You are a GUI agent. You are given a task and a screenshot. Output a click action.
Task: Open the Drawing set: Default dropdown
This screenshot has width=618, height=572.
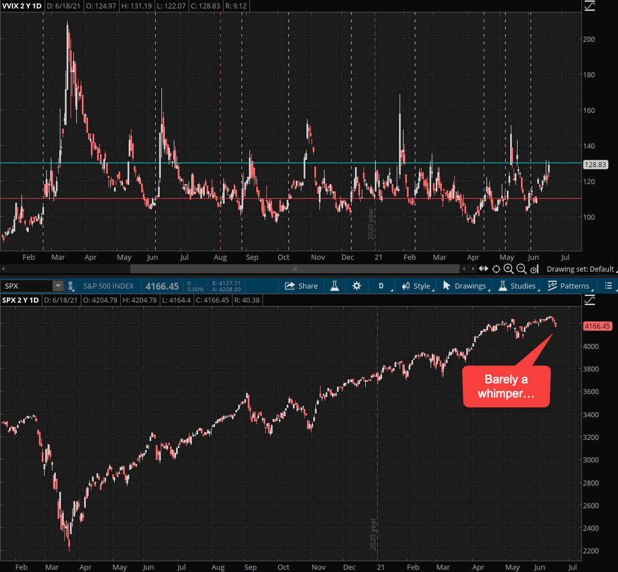[x=580, y=269]
